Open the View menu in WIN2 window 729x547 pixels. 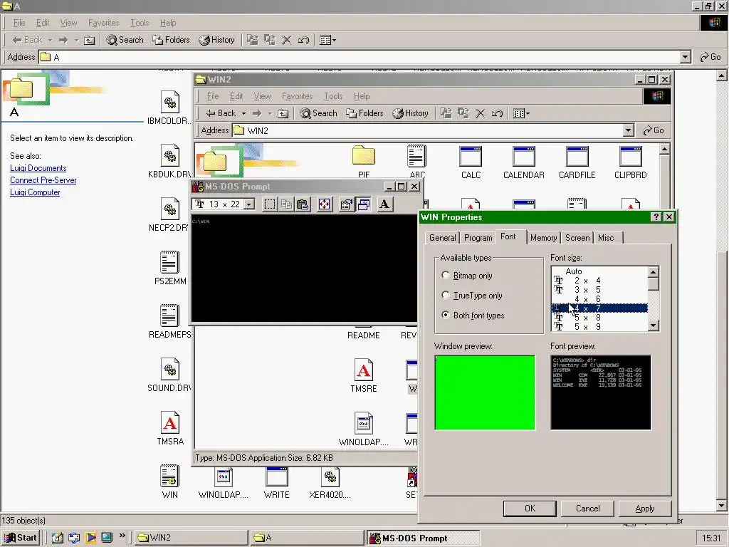[x=262, y=96]
